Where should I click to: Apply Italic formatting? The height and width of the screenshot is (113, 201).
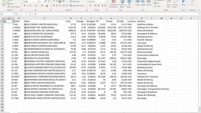[x=27, y=6]
